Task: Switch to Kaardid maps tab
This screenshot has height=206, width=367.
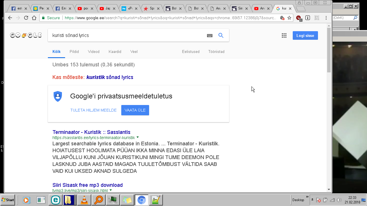Action: point(115,52)
